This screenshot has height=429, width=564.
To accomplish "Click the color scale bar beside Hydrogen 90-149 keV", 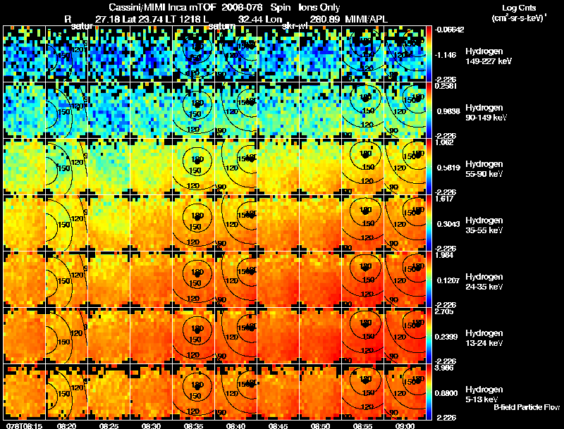I will click(x=429, y=111).
